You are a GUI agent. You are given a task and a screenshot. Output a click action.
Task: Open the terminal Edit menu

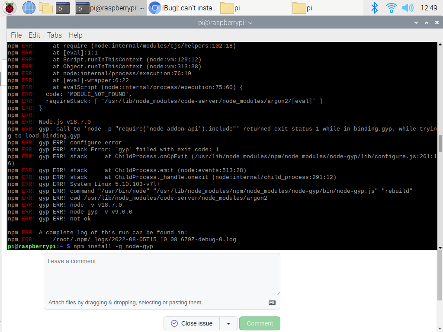tap(34, 35)
